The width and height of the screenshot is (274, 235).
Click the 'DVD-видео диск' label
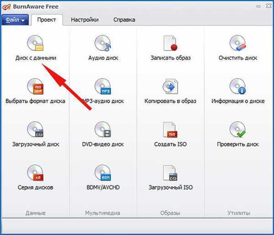(x=103, y=144)
